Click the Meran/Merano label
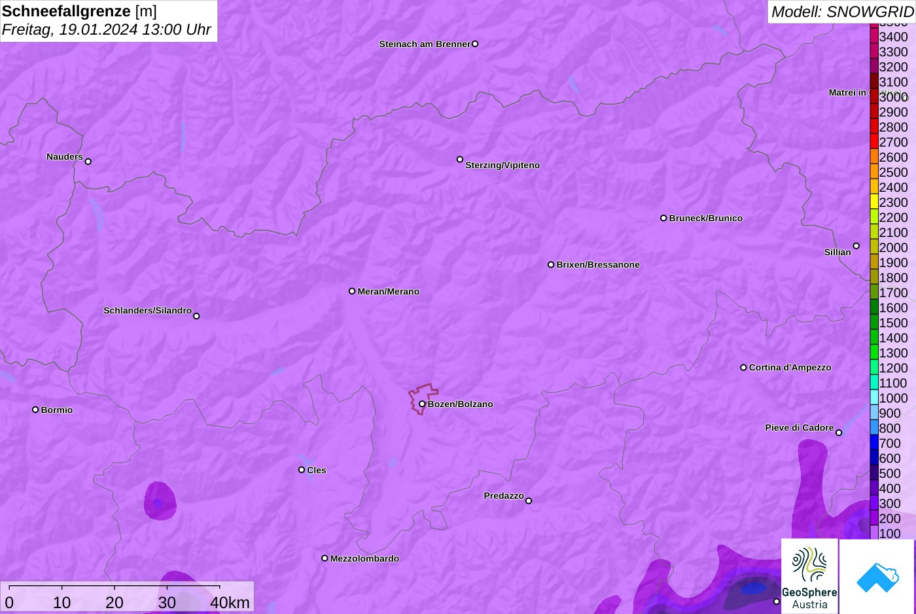 coord(388,291)
